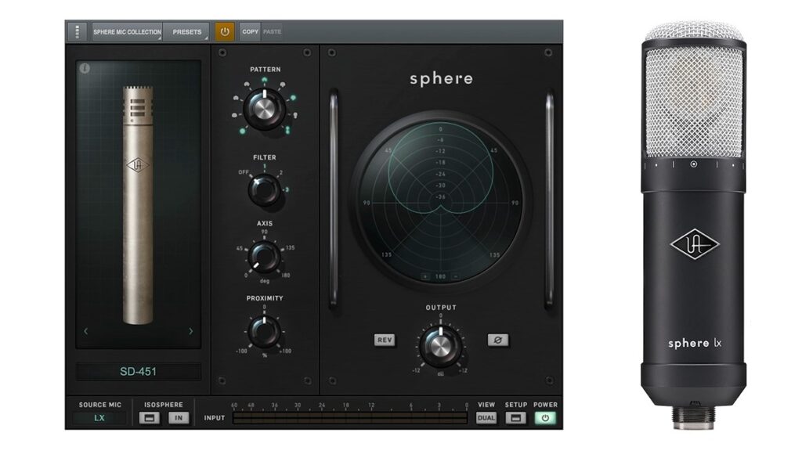The image size is (802, 454).
Task: Click the FILTER knob
Action: (265, 189)
